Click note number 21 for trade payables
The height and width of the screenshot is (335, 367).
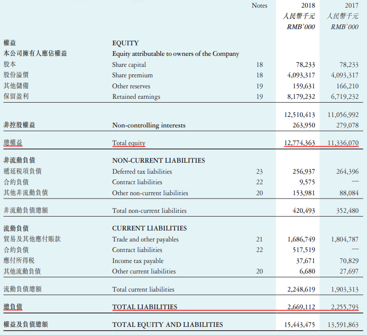(259, 239)
